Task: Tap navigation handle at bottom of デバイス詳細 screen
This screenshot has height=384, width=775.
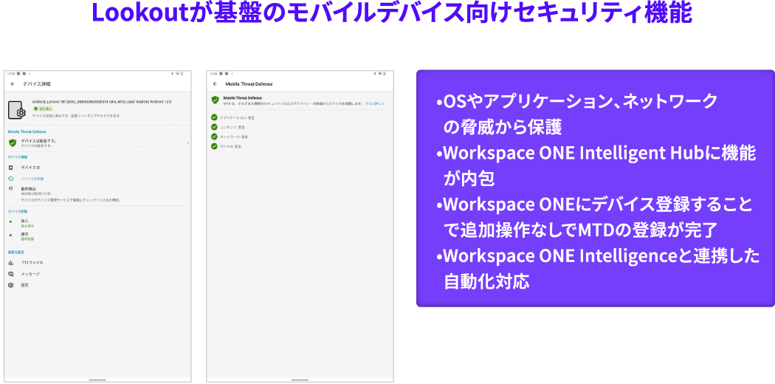Action: click(x=97, y=380)
